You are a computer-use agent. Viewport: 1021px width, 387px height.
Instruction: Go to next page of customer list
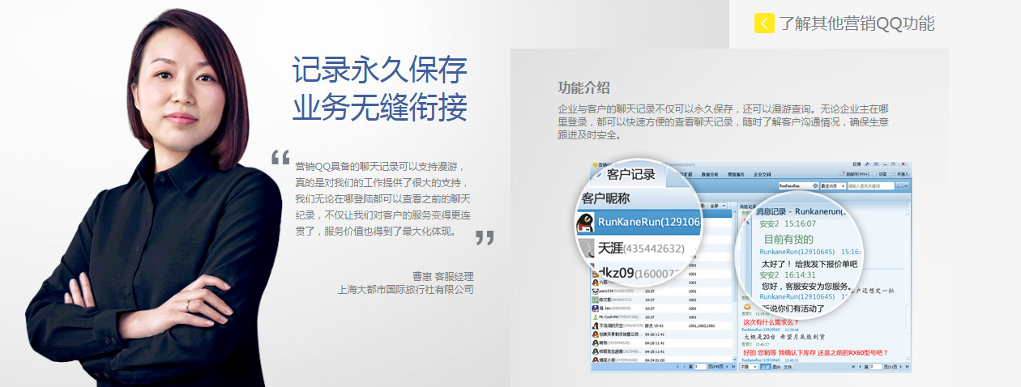tap(727, 367)
